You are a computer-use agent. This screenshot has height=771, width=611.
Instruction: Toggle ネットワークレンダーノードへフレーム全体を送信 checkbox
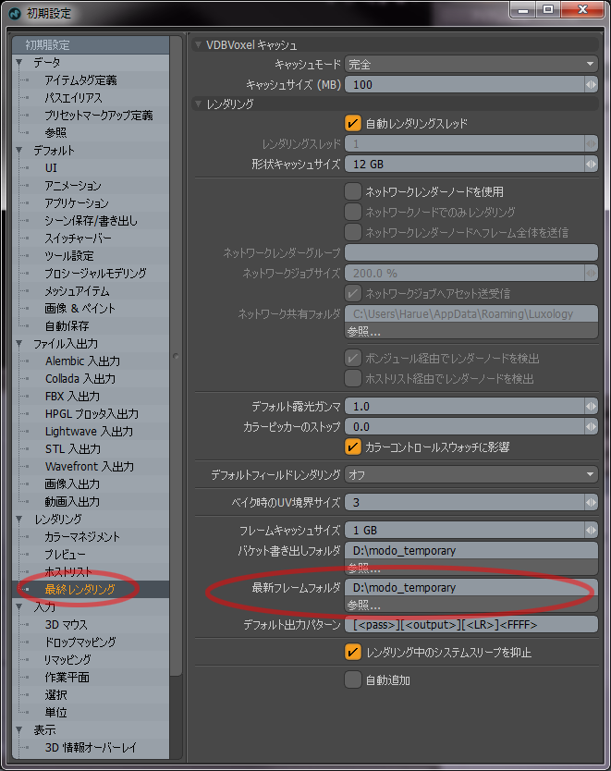tap(352, 232)
